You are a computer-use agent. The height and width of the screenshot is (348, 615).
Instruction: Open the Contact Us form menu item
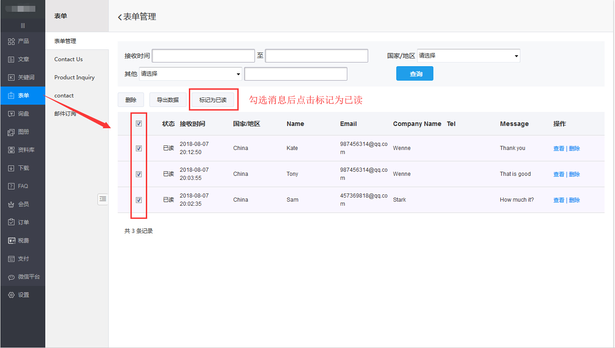(68, 59)
